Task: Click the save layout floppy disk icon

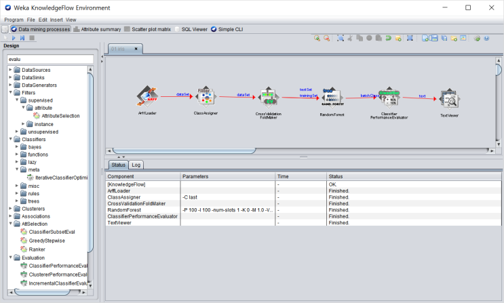Action: [x=435, y=38]
